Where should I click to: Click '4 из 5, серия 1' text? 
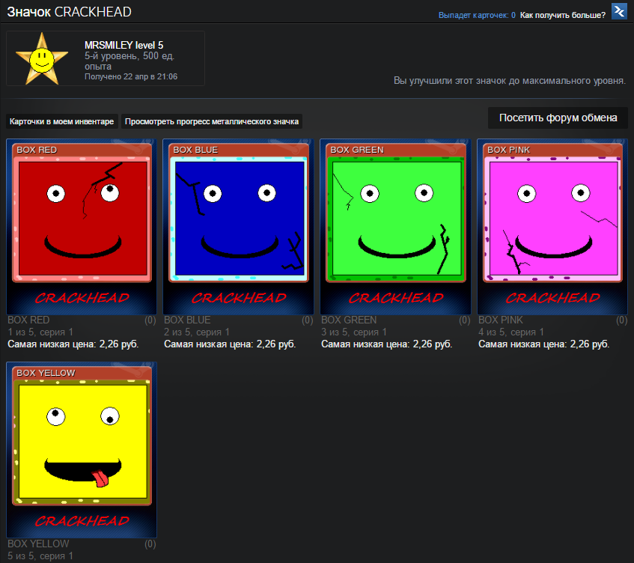[x=511, y=332]
